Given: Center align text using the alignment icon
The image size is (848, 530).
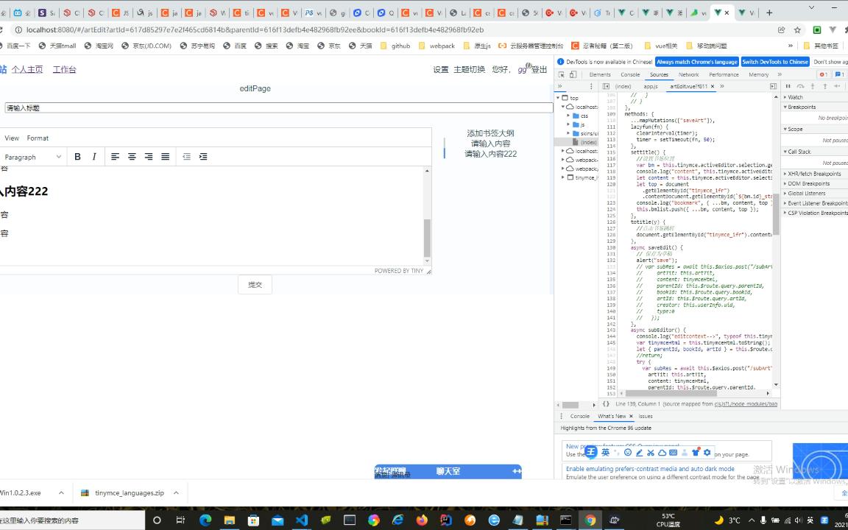Looking at the screenshot, I should point(132,156).
